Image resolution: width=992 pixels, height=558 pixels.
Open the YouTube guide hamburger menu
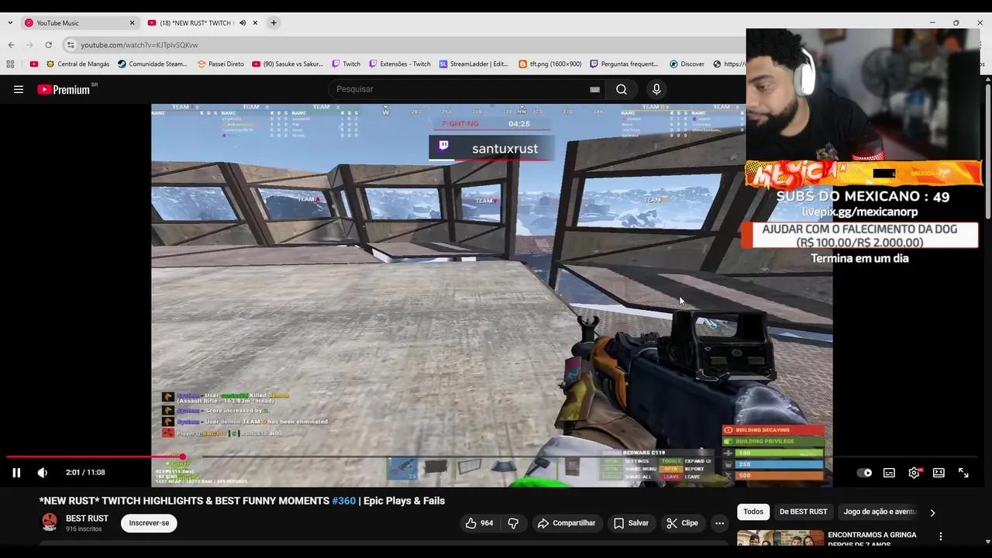click(19, 89)
